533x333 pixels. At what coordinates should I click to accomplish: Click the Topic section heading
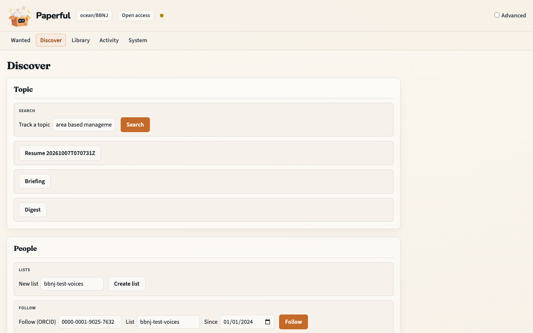coord(23,90)
